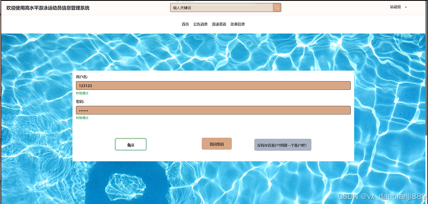The width and height of the screenshot is (428, 204).
Task: Open the 比赛信息 menu item
Action: point(237,24)
